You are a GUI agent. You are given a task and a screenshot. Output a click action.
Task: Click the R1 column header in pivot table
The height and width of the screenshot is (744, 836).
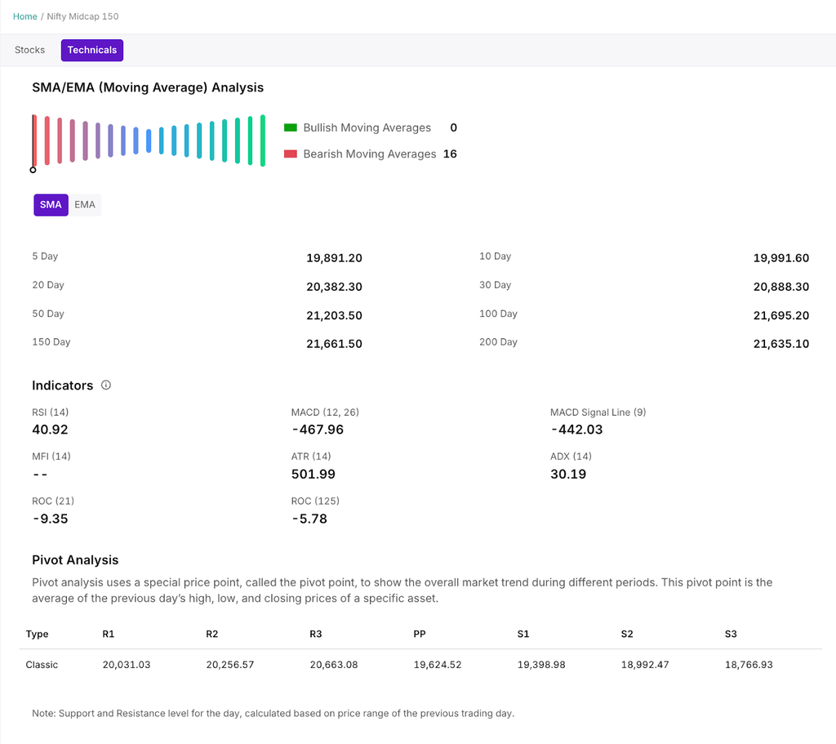[x=109, y=634]
